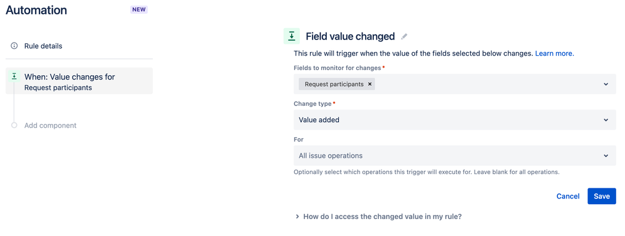This screenshot has height=236, width=625.
Task: Open the For issue operations dropdown
Action: click(455, 155)
